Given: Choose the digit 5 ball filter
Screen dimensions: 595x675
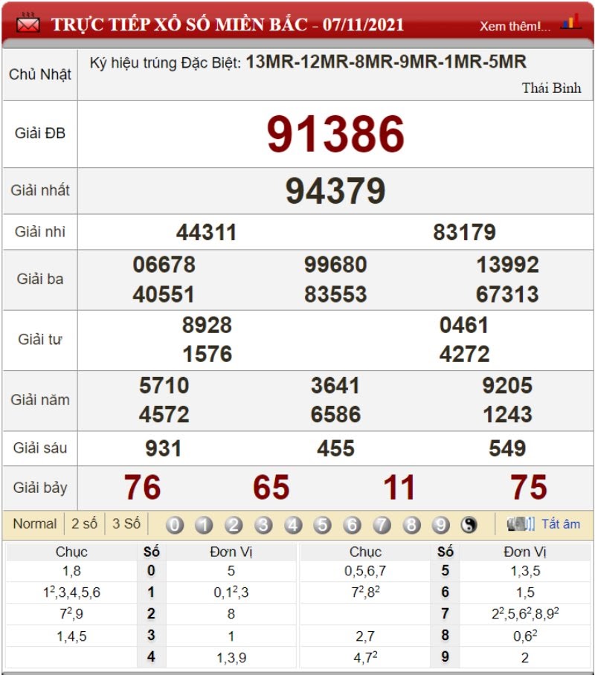Looking at the screenshot, I should pyautogui.click(x=322, y=525).
